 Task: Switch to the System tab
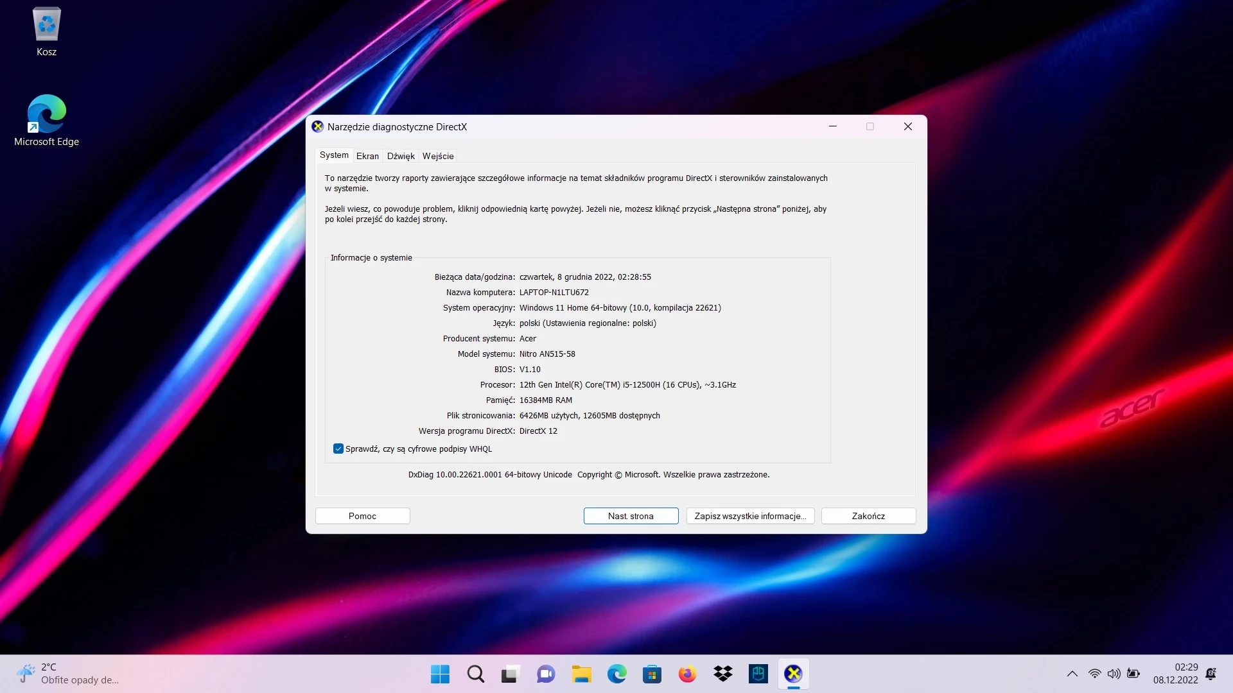pyautogui.click(x=334, y=155)
